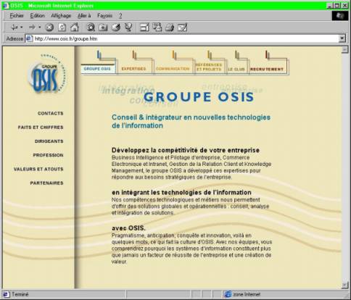Open the Edition menu
The height and width of the screenshot is (300, 351).
[x=38, y=16]
